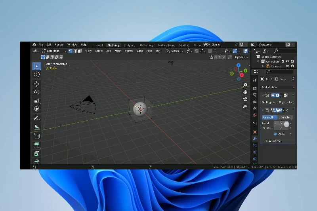The image size is (317, 211).
Task: Click the Catmull-Clark button
Action: pos(269,117)
